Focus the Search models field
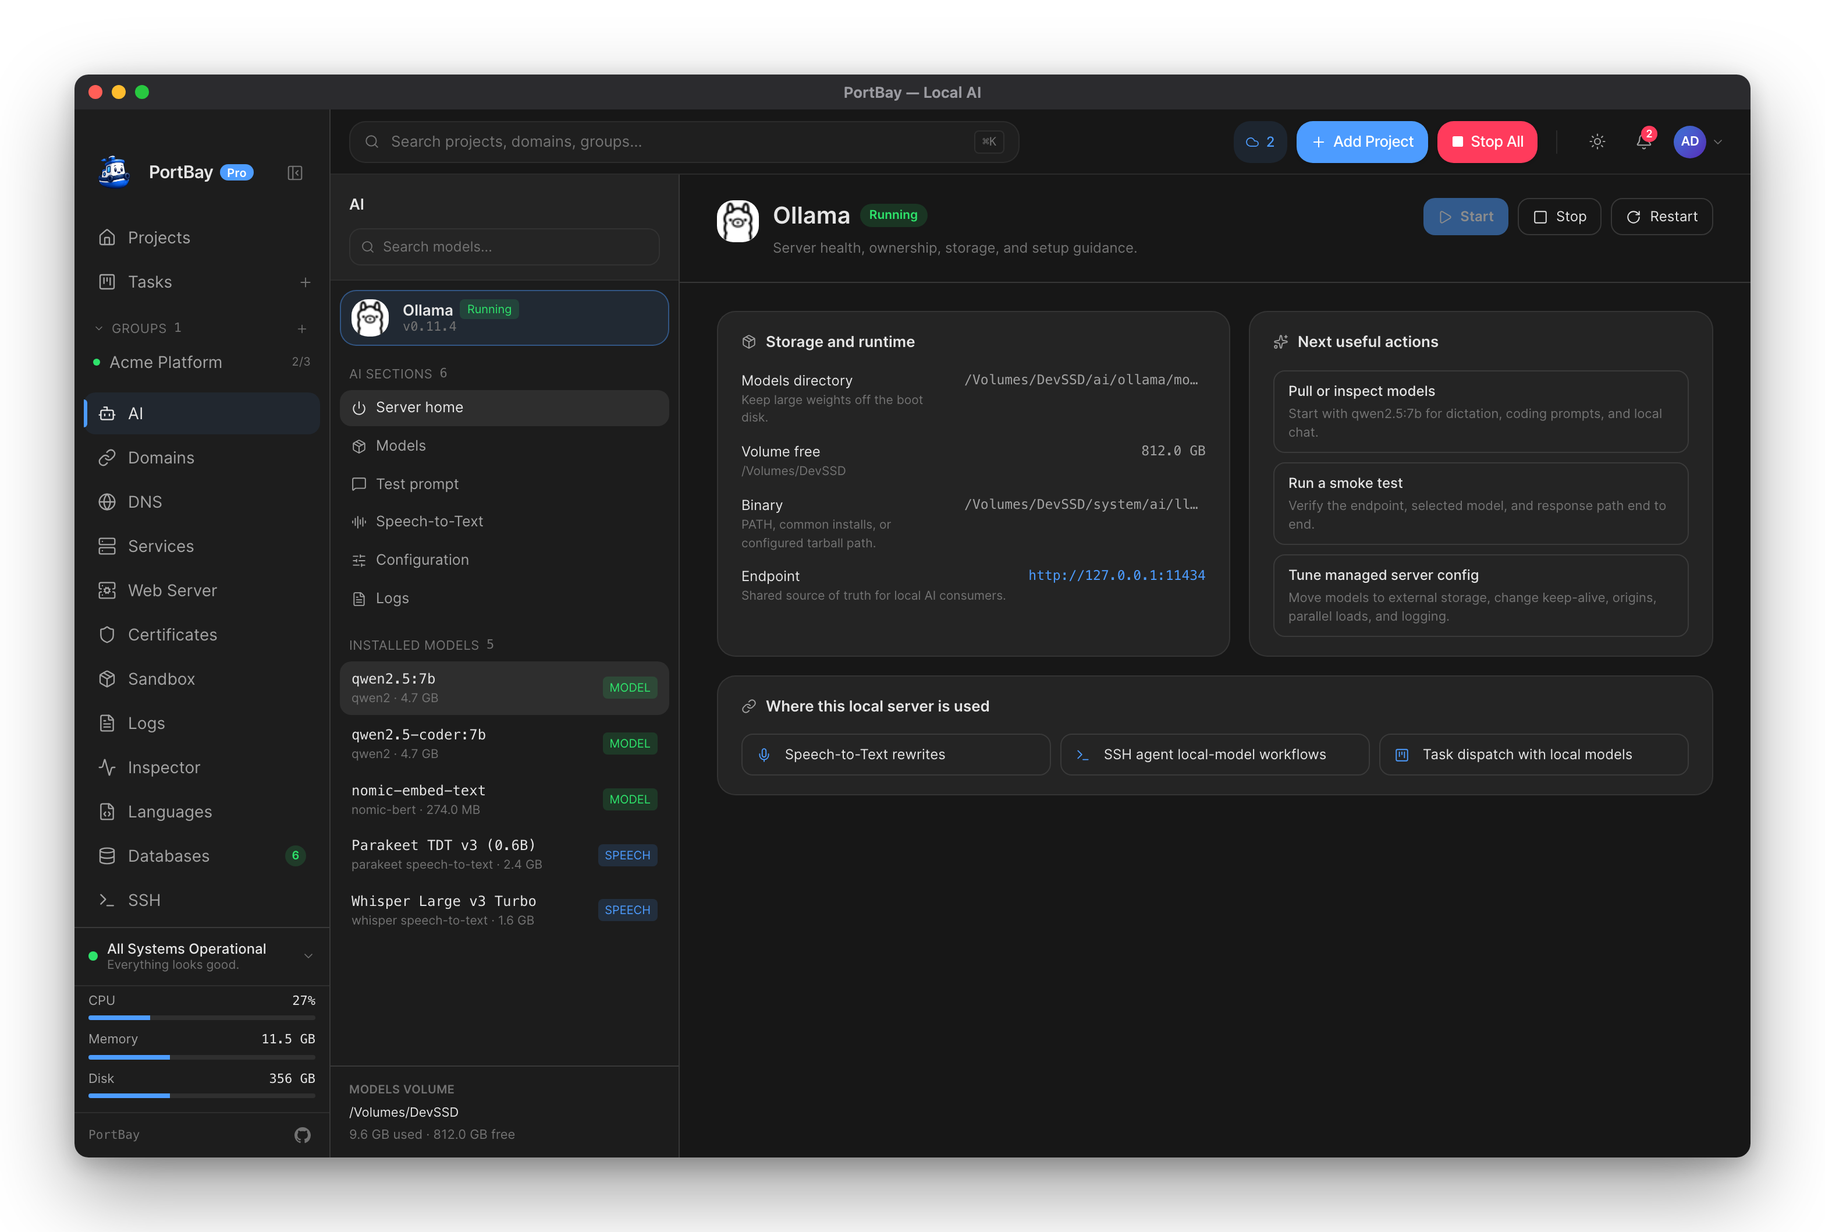This screenshot has height=1232, width=1825. [x=504, y=247]
